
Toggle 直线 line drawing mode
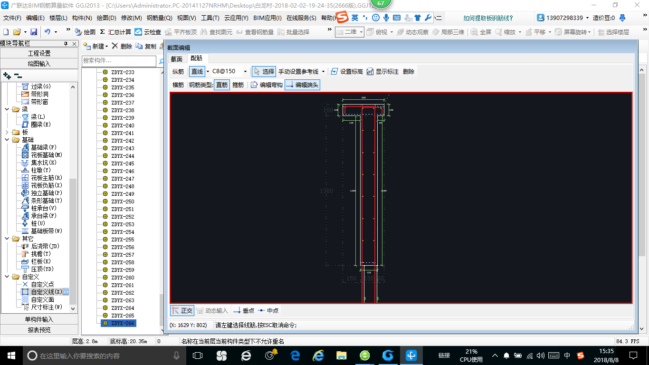[197, 71]
